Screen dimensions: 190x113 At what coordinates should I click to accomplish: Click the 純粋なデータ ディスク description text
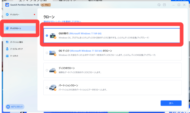tap(80, 72)
